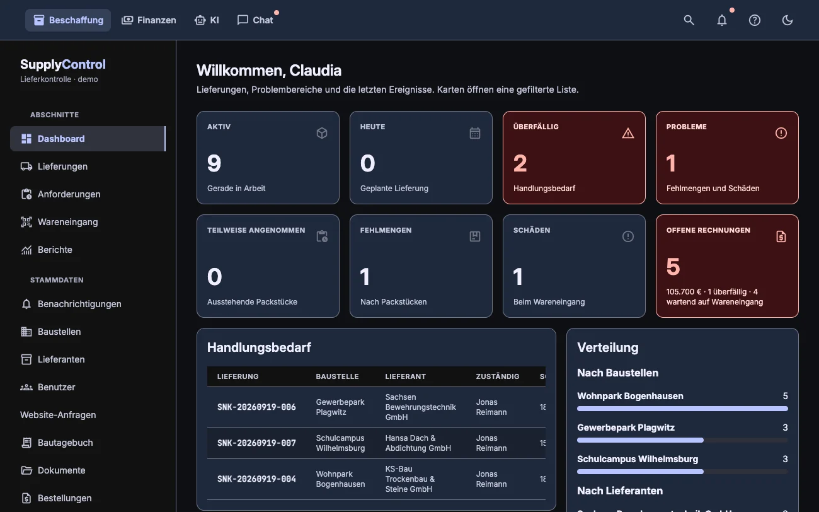Open the notifications bell in the top bar
The image size is (819, 512).
tap(722, 20)
